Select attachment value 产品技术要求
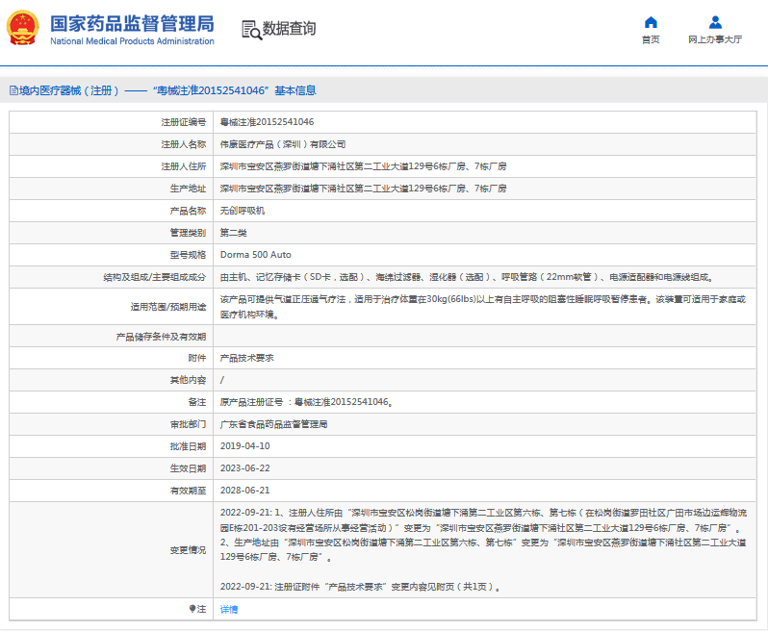This screenshot has width=768, height=631. 246,358
